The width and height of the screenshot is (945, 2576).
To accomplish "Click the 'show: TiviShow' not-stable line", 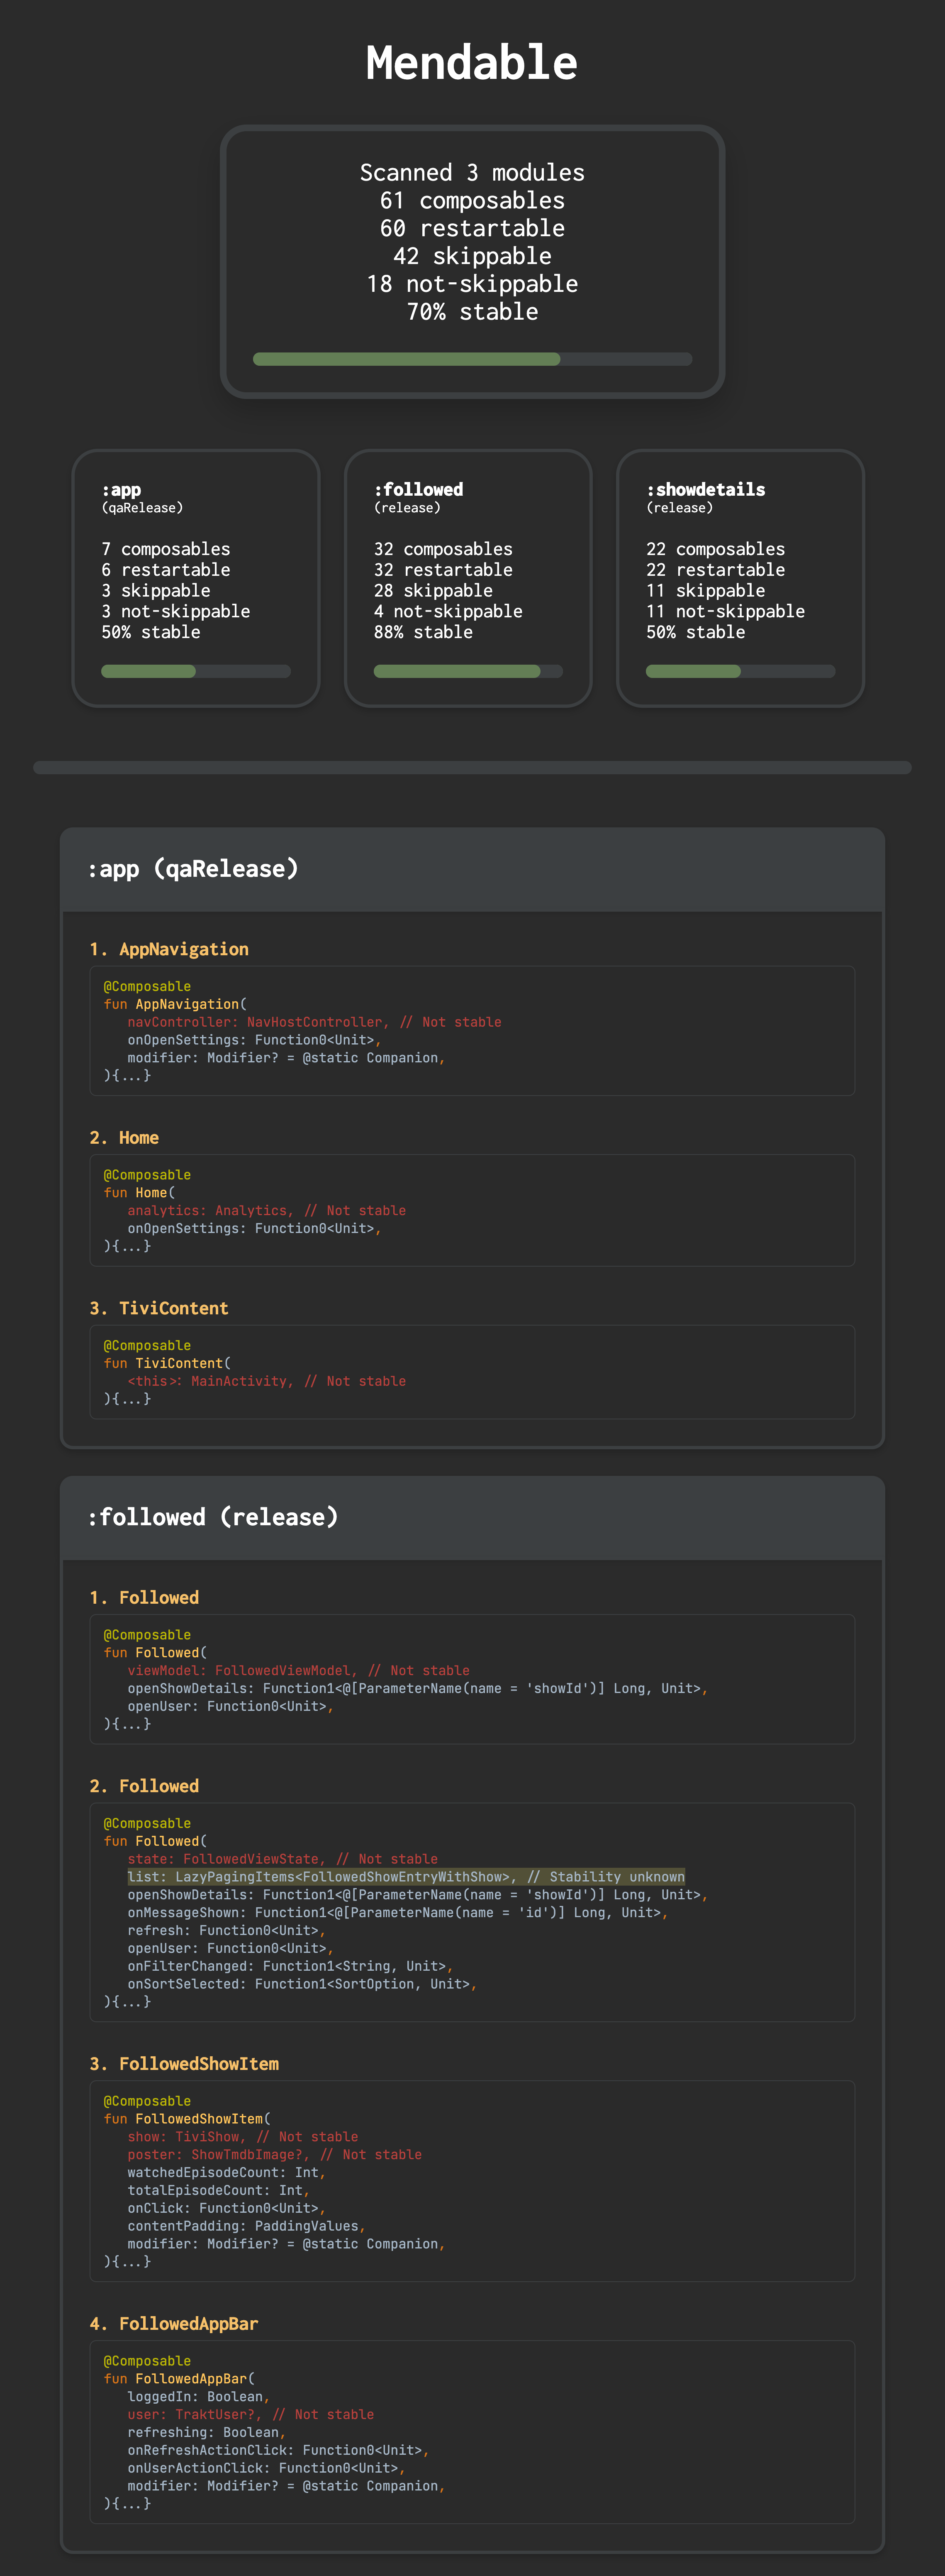I will pyautogui.click(x=243, y=2137).
